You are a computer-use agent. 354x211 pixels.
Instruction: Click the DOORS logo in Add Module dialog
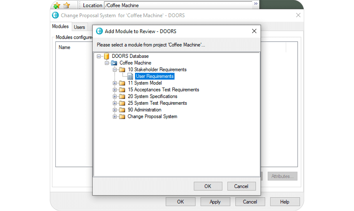(99, 31)
